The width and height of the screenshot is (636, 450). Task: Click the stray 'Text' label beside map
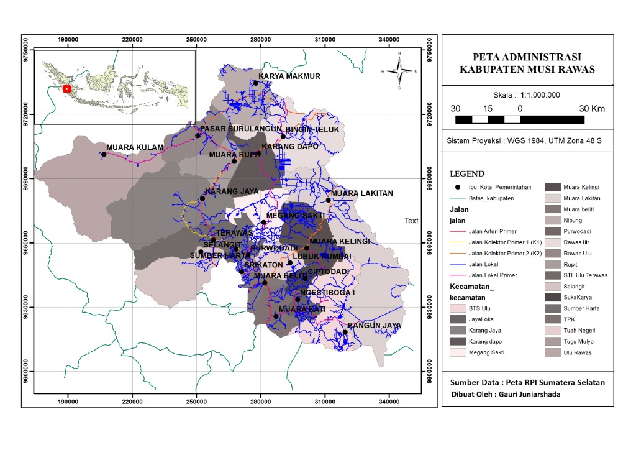pyautogui.click(x=411, y=220)
